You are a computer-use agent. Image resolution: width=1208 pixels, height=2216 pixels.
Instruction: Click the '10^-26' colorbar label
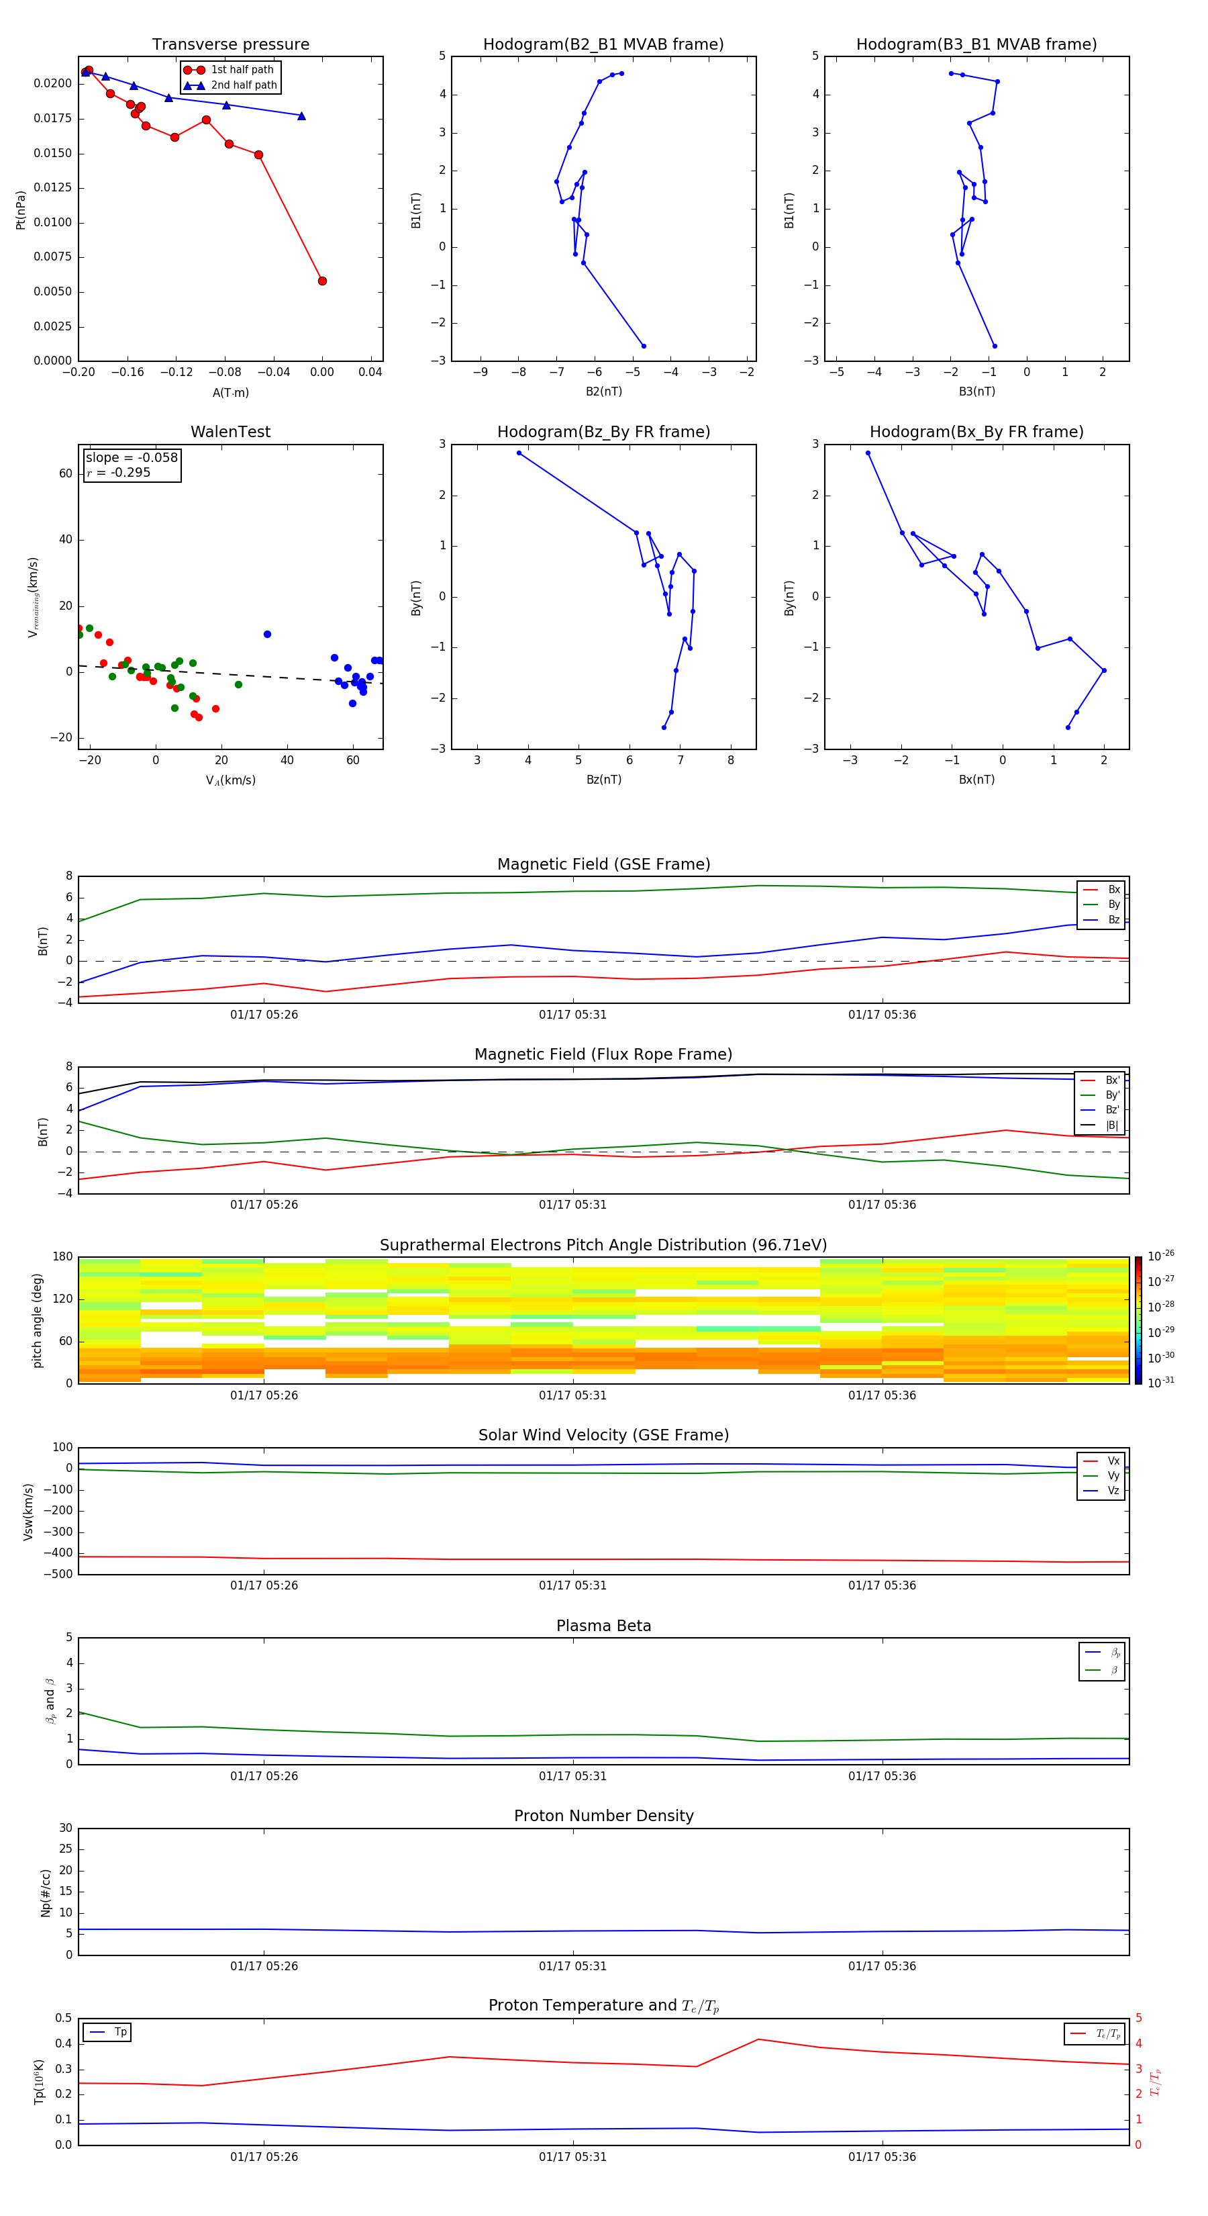pos(1161,1256)
